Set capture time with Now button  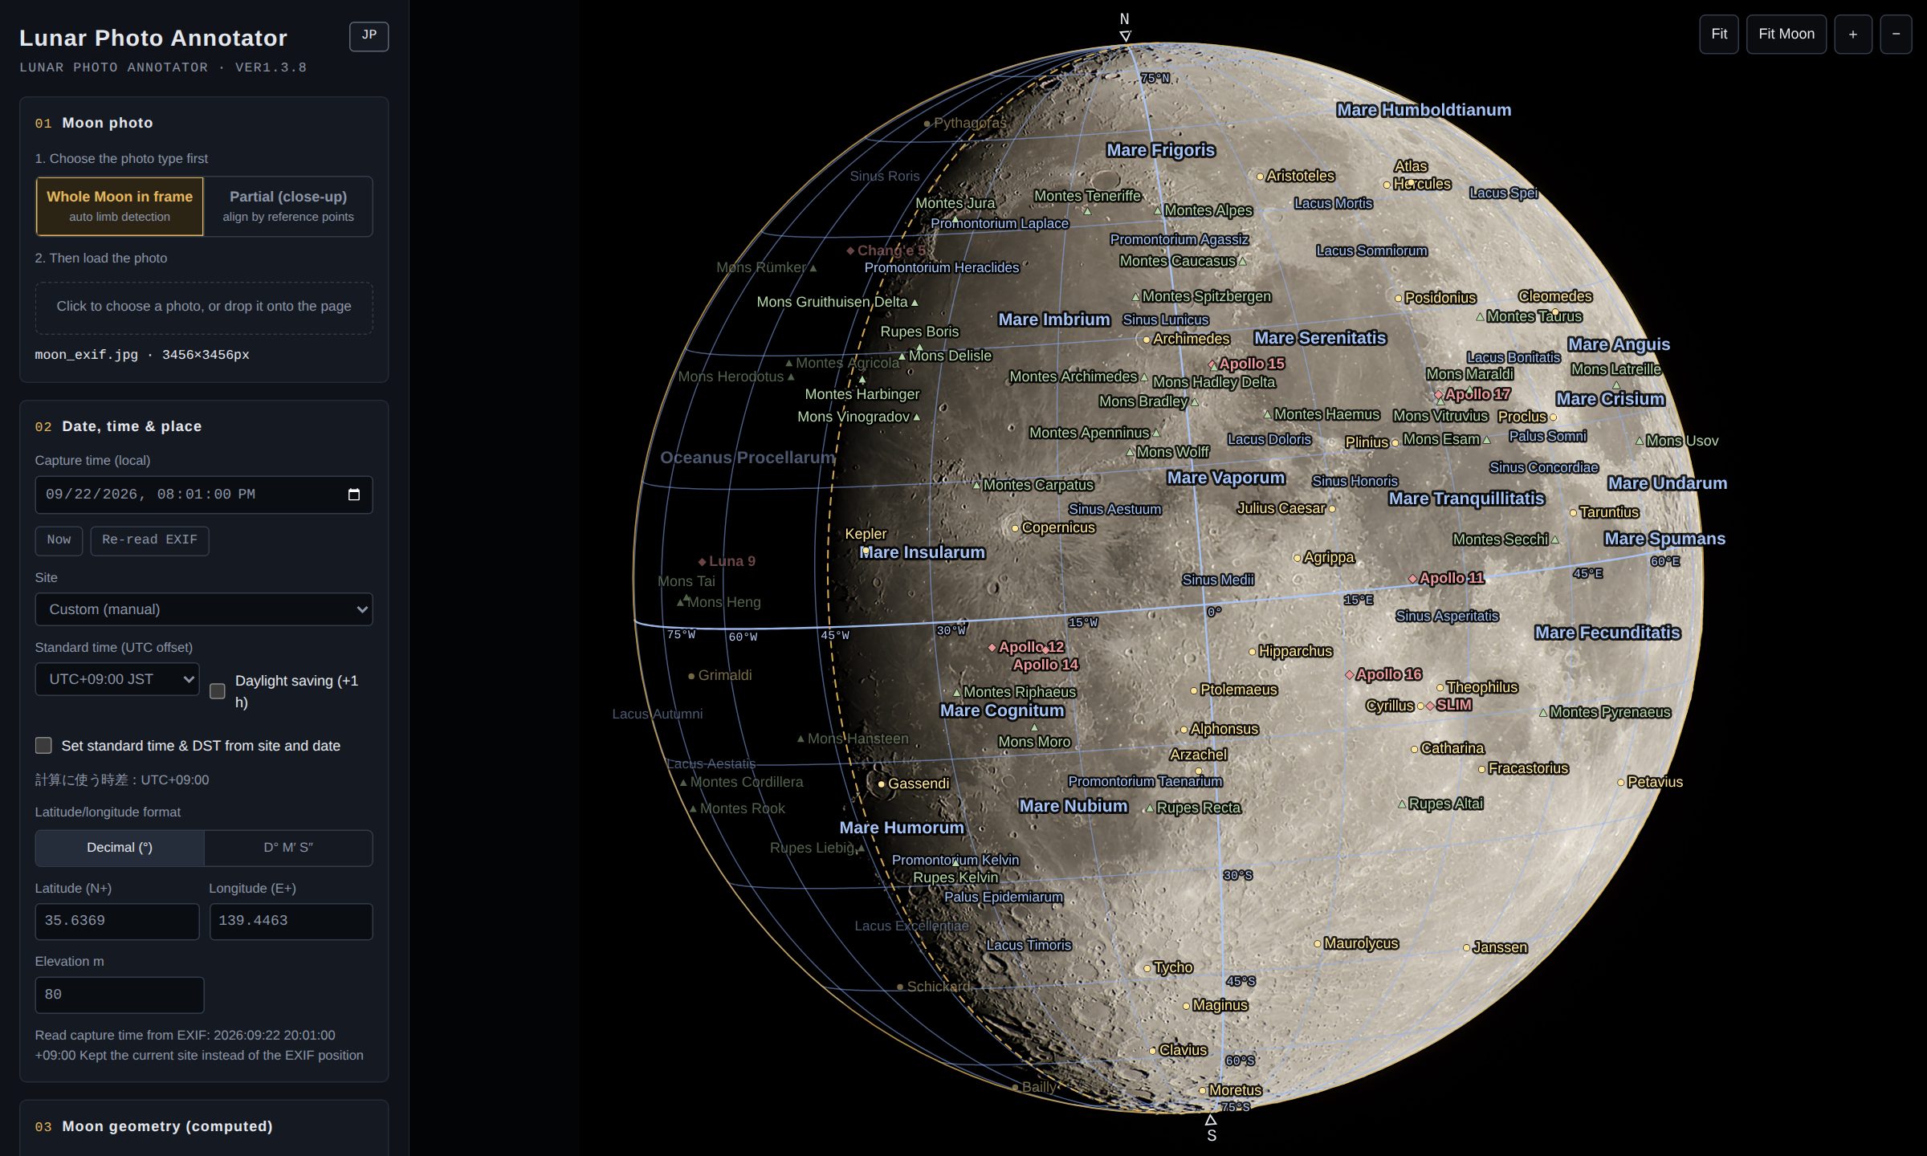pyautogui.click(x=59, y=540)
